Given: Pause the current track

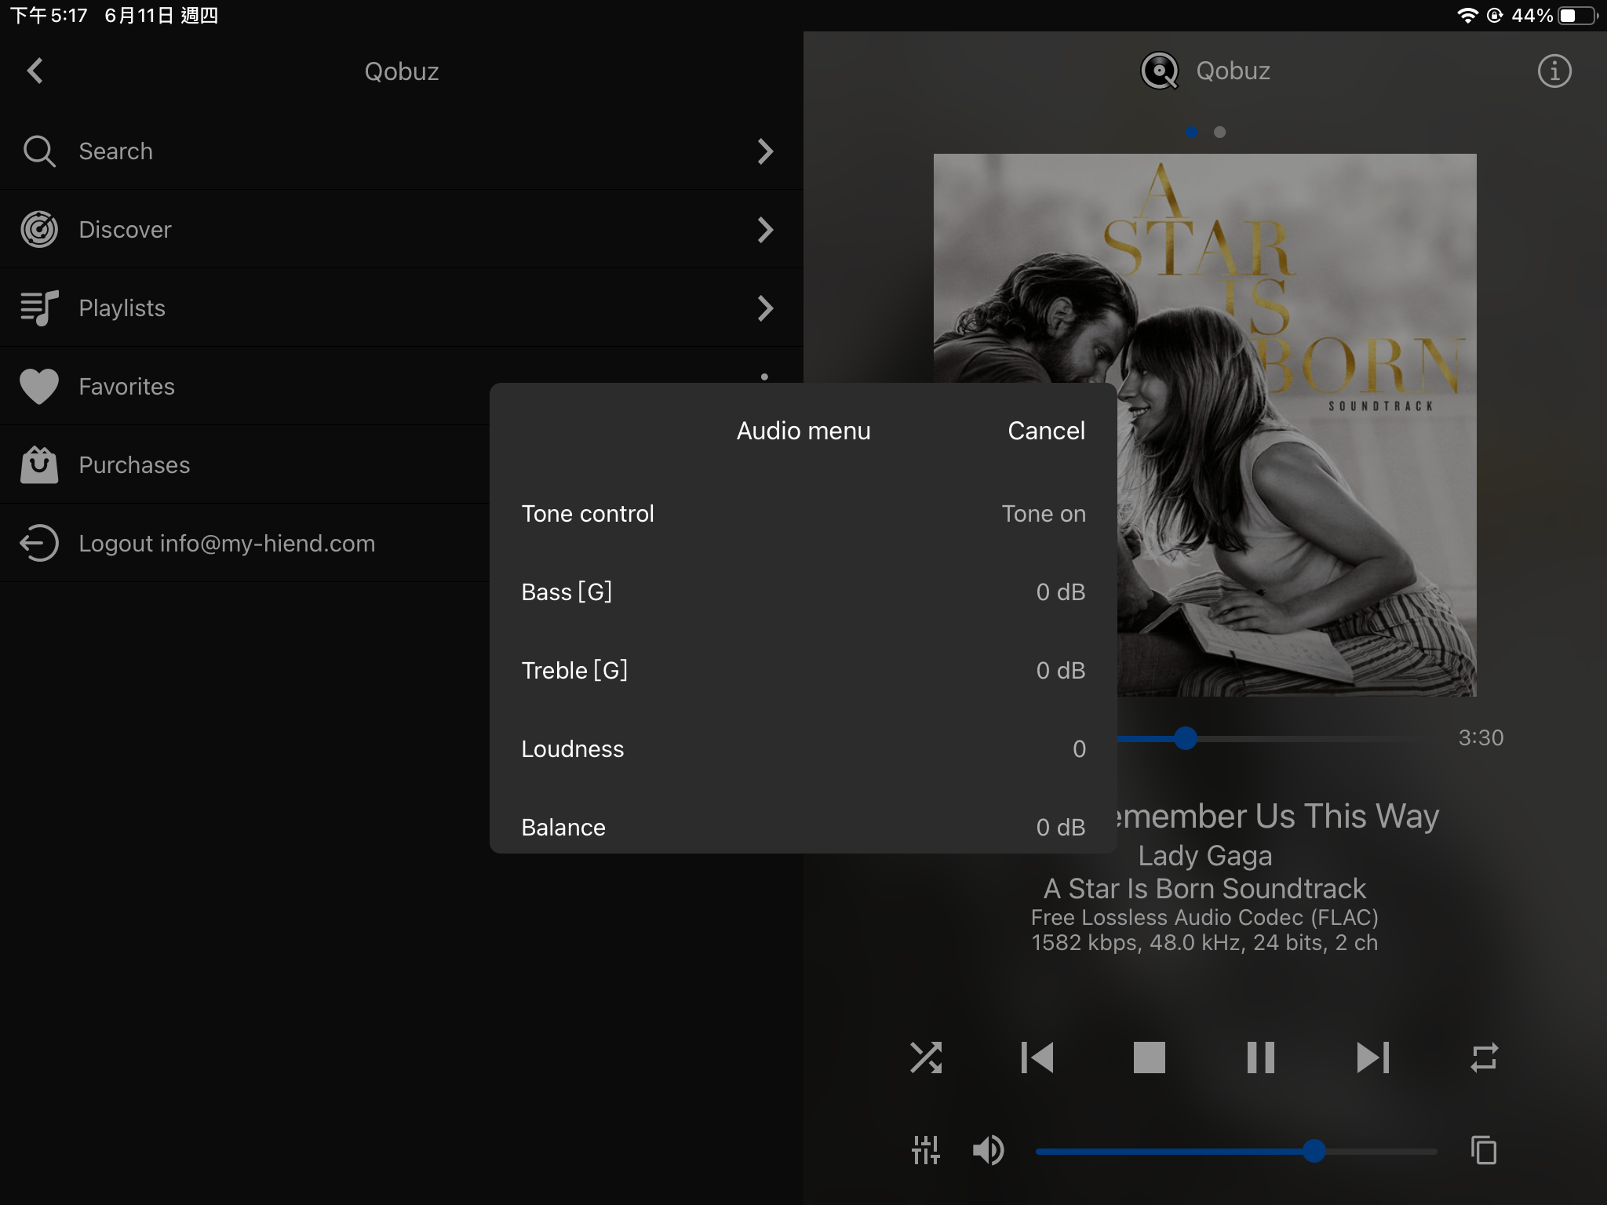Looking at the screenshot, I should click(1261, 1058).
